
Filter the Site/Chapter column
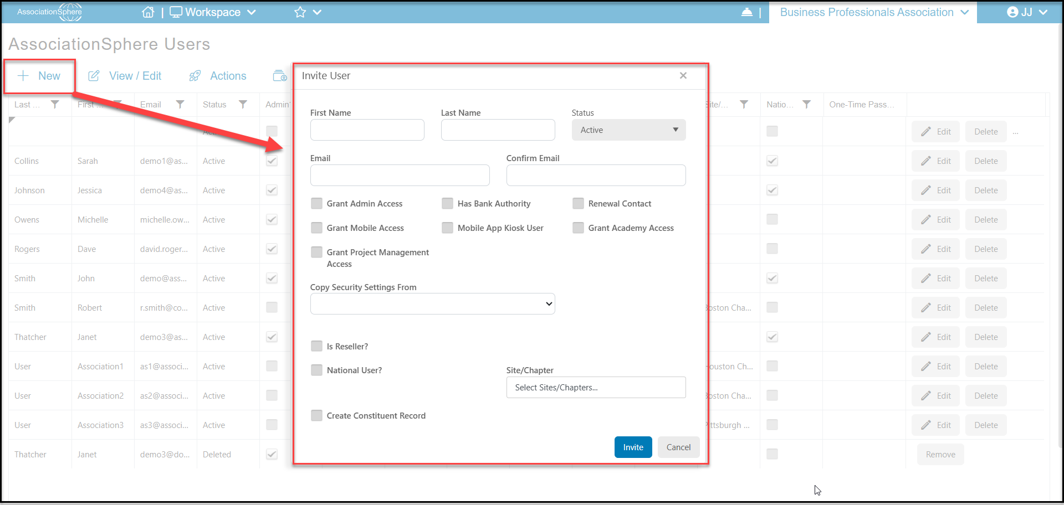(x=744, y=104)
